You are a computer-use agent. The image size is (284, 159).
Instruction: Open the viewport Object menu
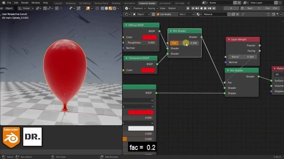(9, 8)
